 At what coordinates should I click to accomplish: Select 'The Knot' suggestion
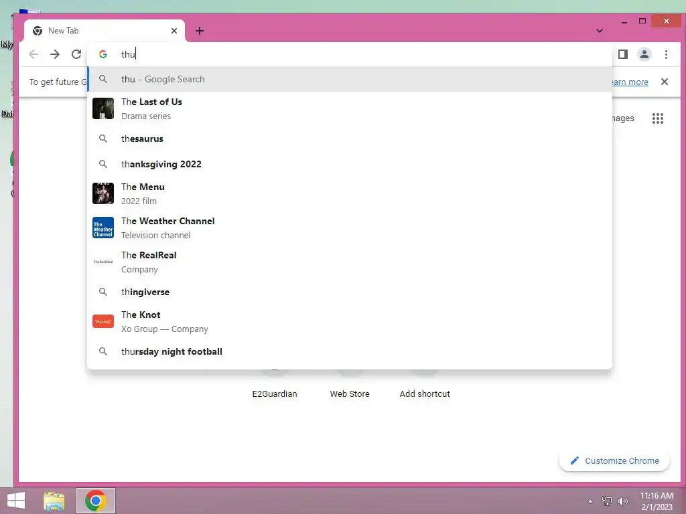pos(350,321)
